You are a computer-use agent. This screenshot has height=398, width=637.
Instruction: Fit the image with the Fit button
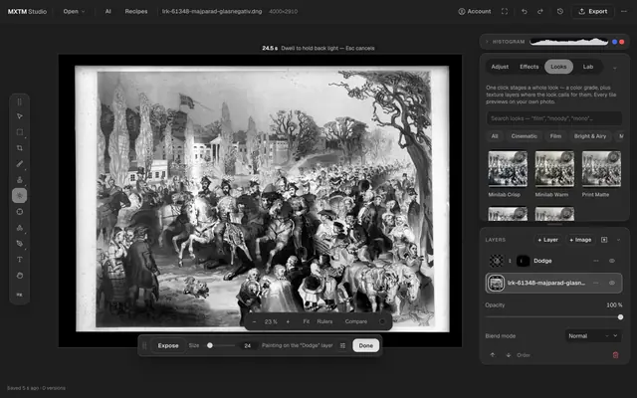pos(307,321)
